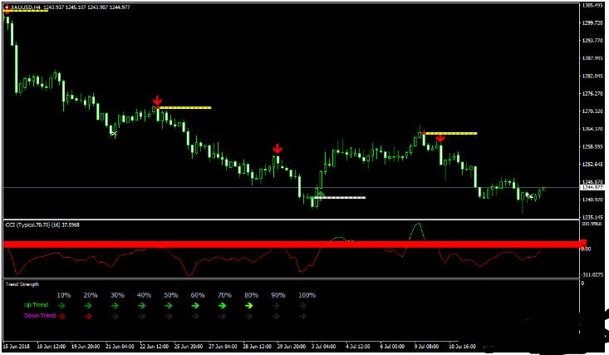The image size is (609, 355).
Task: Click the 1235.145 price scale label
Action: click(592, 217)
